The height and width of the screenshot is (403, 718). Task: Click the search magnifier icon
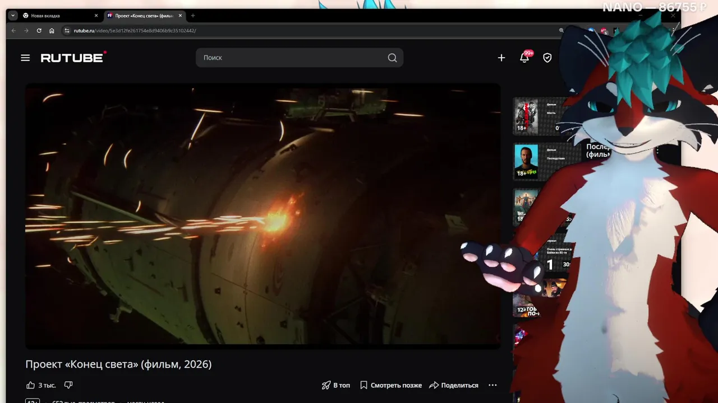pos(392,58)
